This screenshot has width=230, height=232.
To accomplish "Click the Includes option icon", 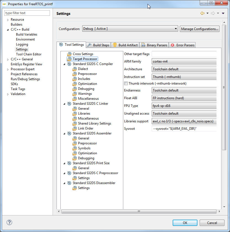I will tap(75, 79).
